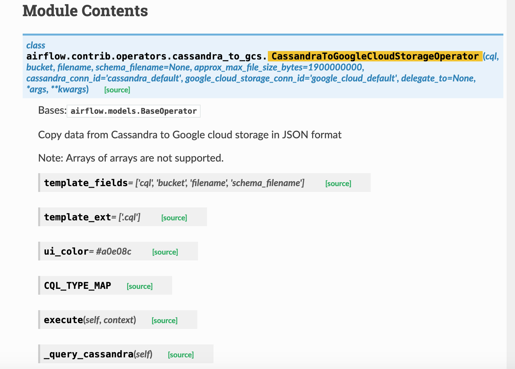Click the 'class' keyword label
Screen dimensions: 515x369
(36, 45)
